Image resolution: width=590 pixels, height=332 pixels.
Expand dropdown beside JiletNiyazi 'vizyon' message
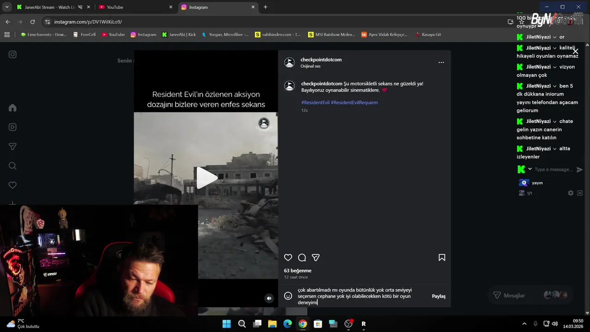click(x=555, y=67)
